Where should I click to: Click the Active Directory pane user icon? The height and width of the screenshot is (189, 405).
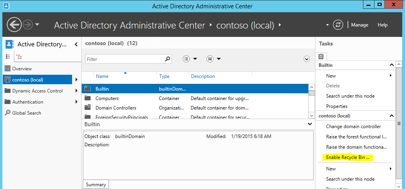[9, 44]
